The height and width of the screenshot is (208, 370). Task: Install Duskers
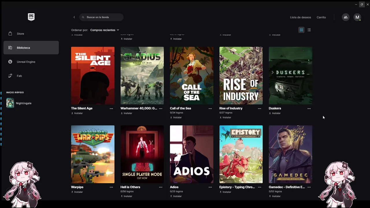click(275, 113)
